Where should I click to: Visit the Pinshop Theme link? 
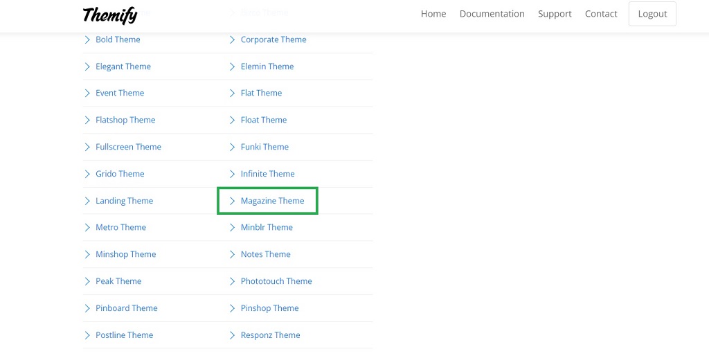point(270,308)
